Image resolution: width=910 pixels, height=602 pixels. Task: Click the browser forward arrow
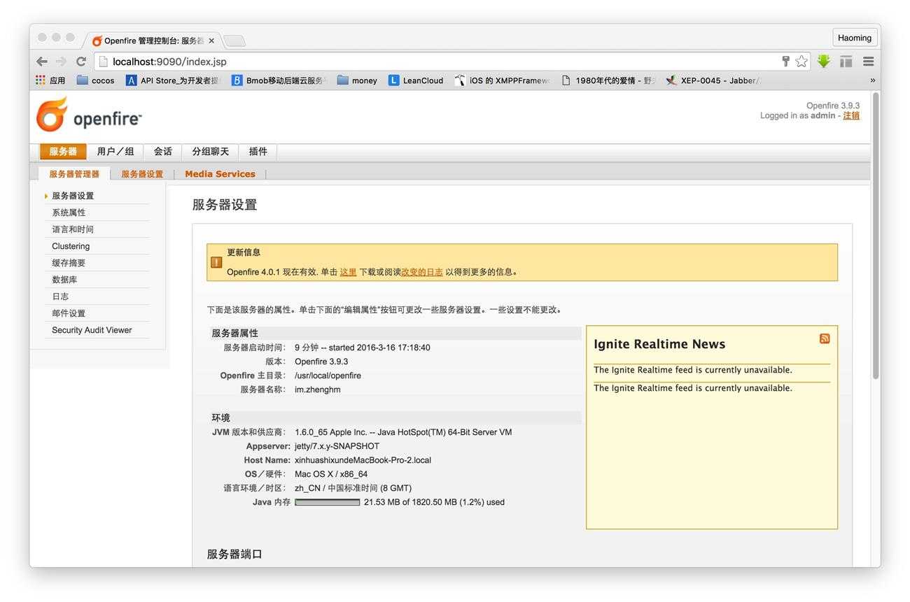pos(62,62)
